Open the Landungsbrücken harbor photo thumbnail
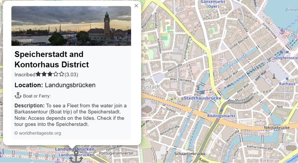 71,26
